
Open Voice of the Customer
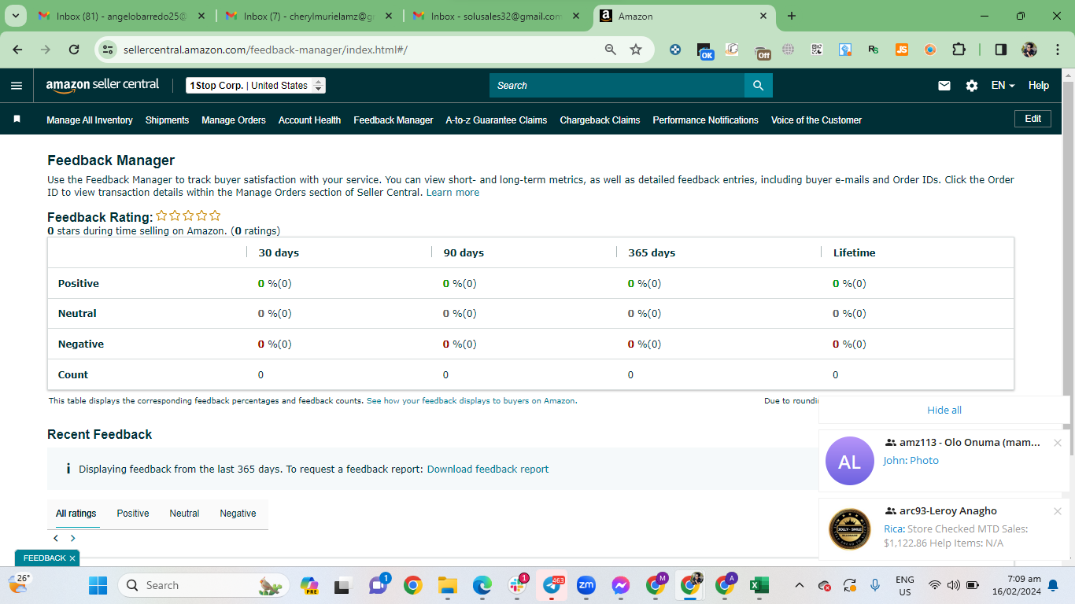pyautogui.click(x=817, y=120)
